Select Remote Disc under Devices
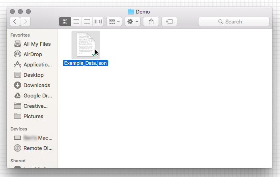280x177 pixels. (x=38, y=148)
